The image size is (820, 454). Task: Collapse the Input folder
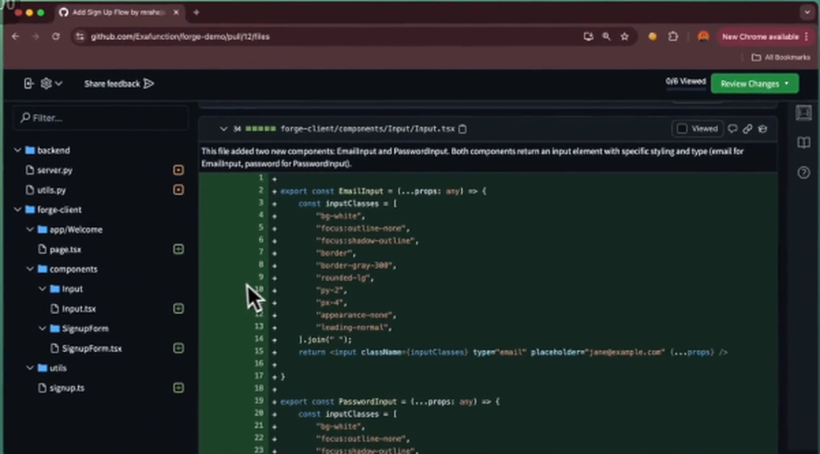[x=43, y=289]
